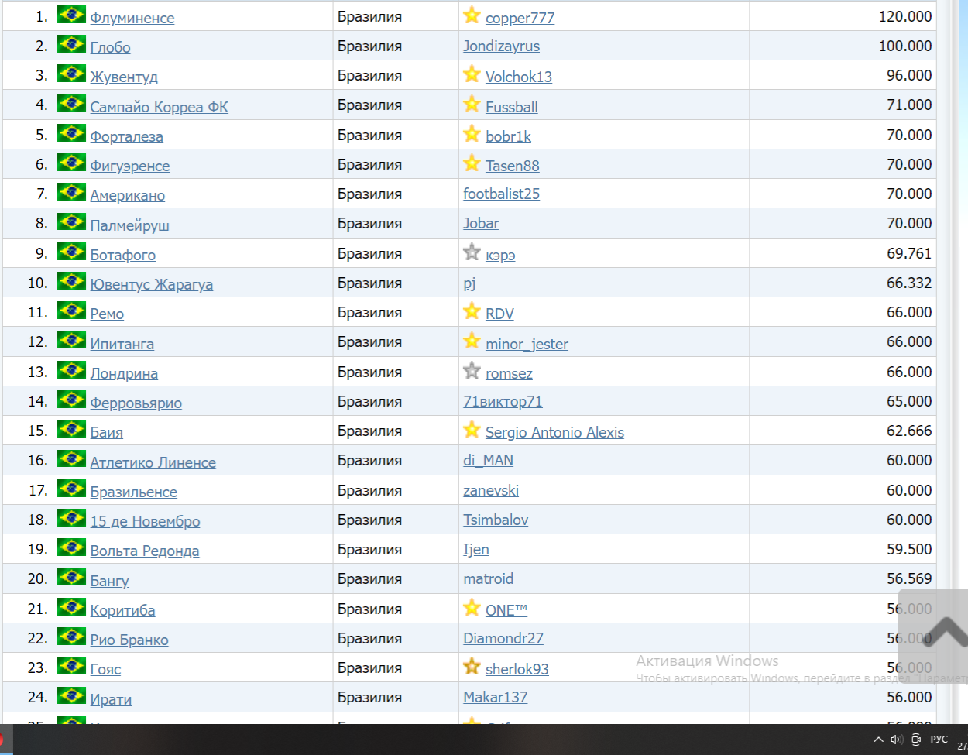
Task: Click the star icon beside sherlok93
Action: [x=472, y=666]
